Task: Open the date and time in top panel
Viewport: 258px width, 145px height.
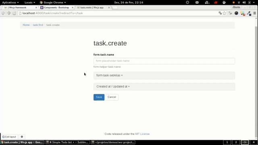Action: point(129,2)
